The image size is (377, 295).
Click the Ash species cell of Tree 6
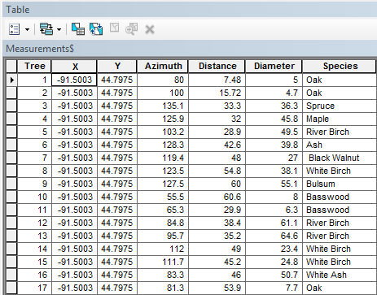tap(340, 145)
